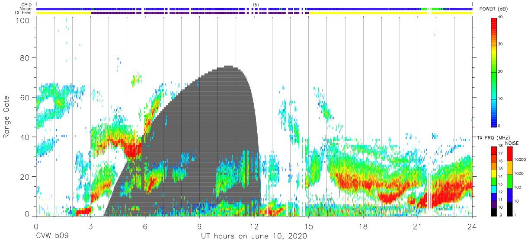Click the x-axis tick label '6'
This screenshot has width=531, height=245.
tap(145, 226)
